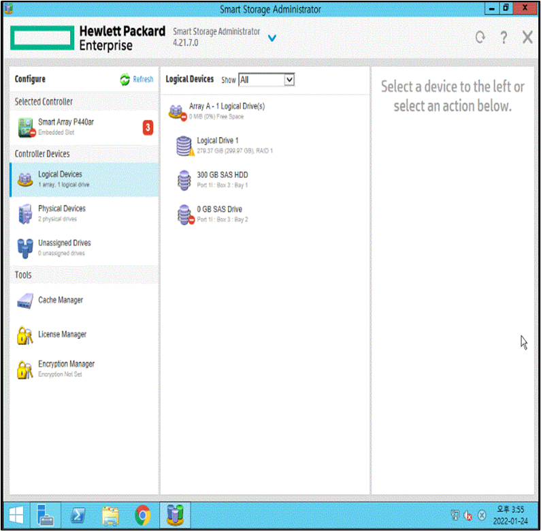Open help with the question mark icon
Viewport: 541px width, 531px height.
coord(504,37)
